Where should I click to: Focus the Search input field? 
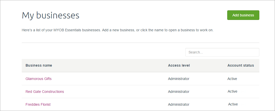tap(222, 52)
